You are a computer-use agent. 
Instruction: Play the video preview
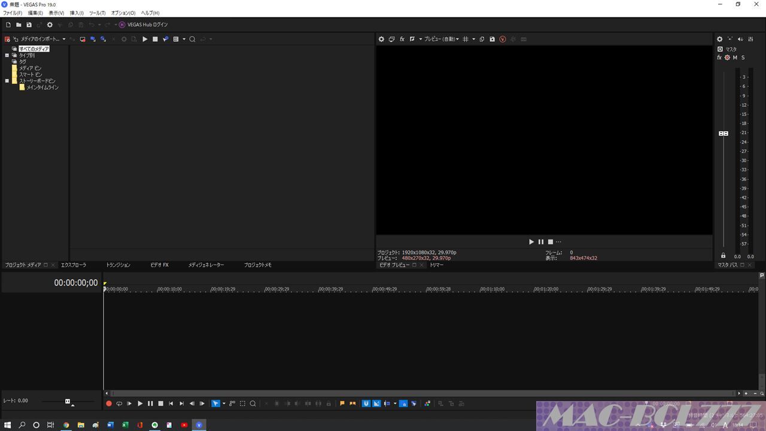tap(531, 242)
